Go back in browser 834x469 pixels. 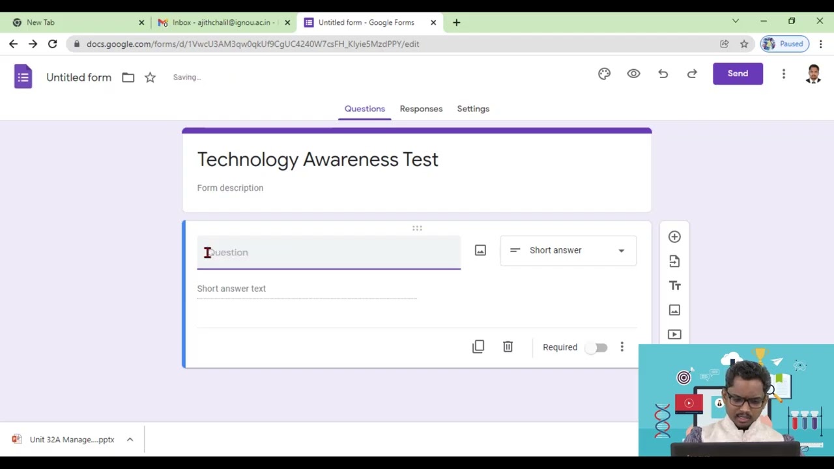click(x=13, y=44)
